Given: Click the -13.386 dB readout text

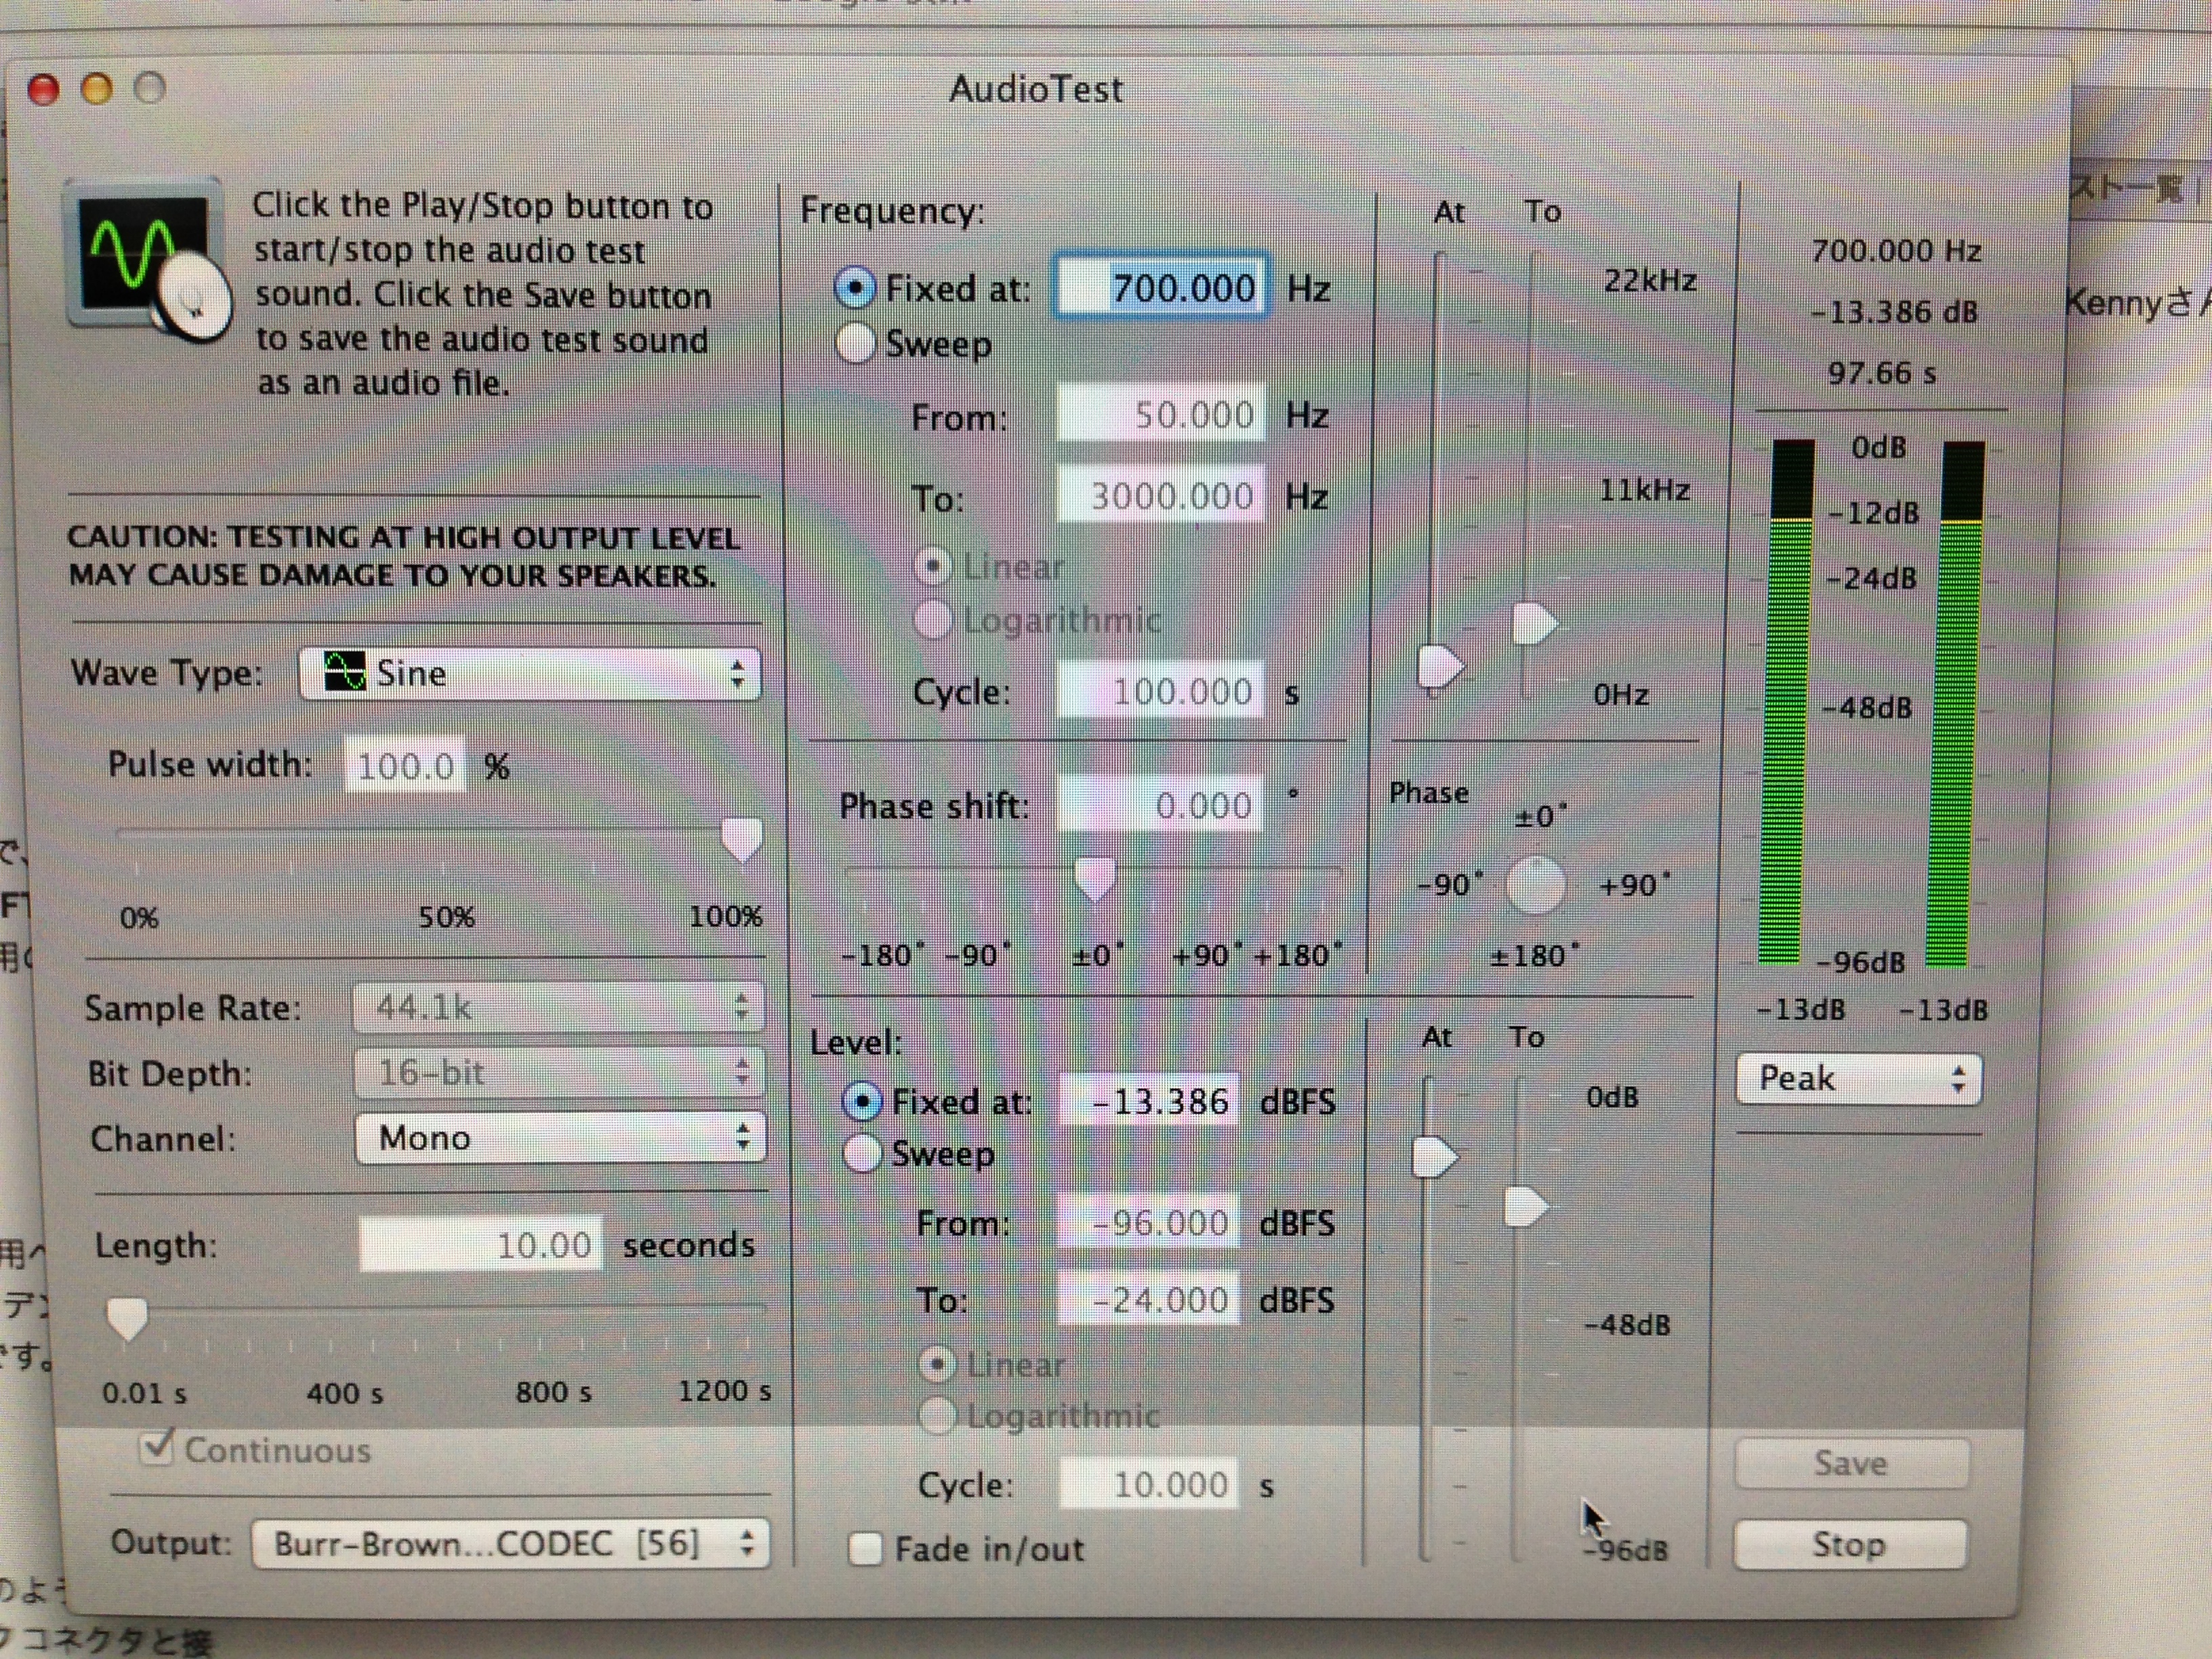Looking at the screenshot, I should pos(1894,312).
